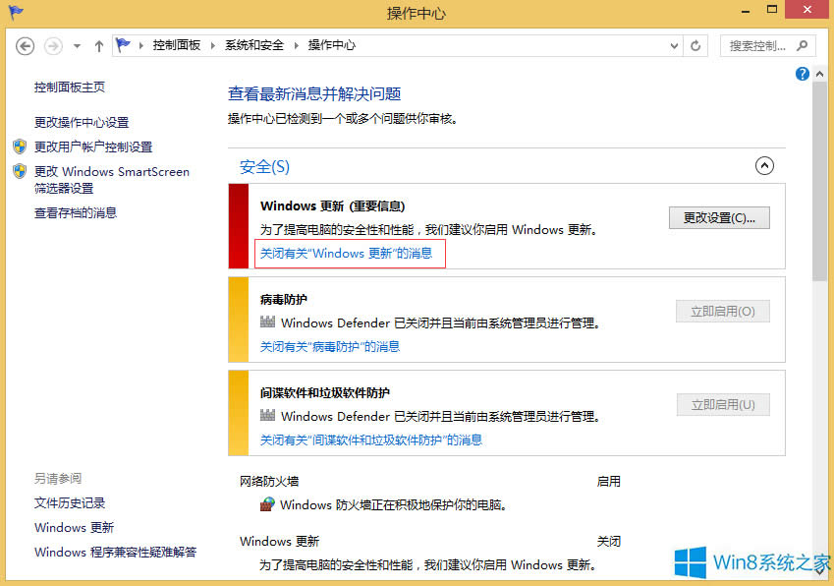Click the Windows Defender icon under 病毒防护
834x586 pixels.
point(267,323)
